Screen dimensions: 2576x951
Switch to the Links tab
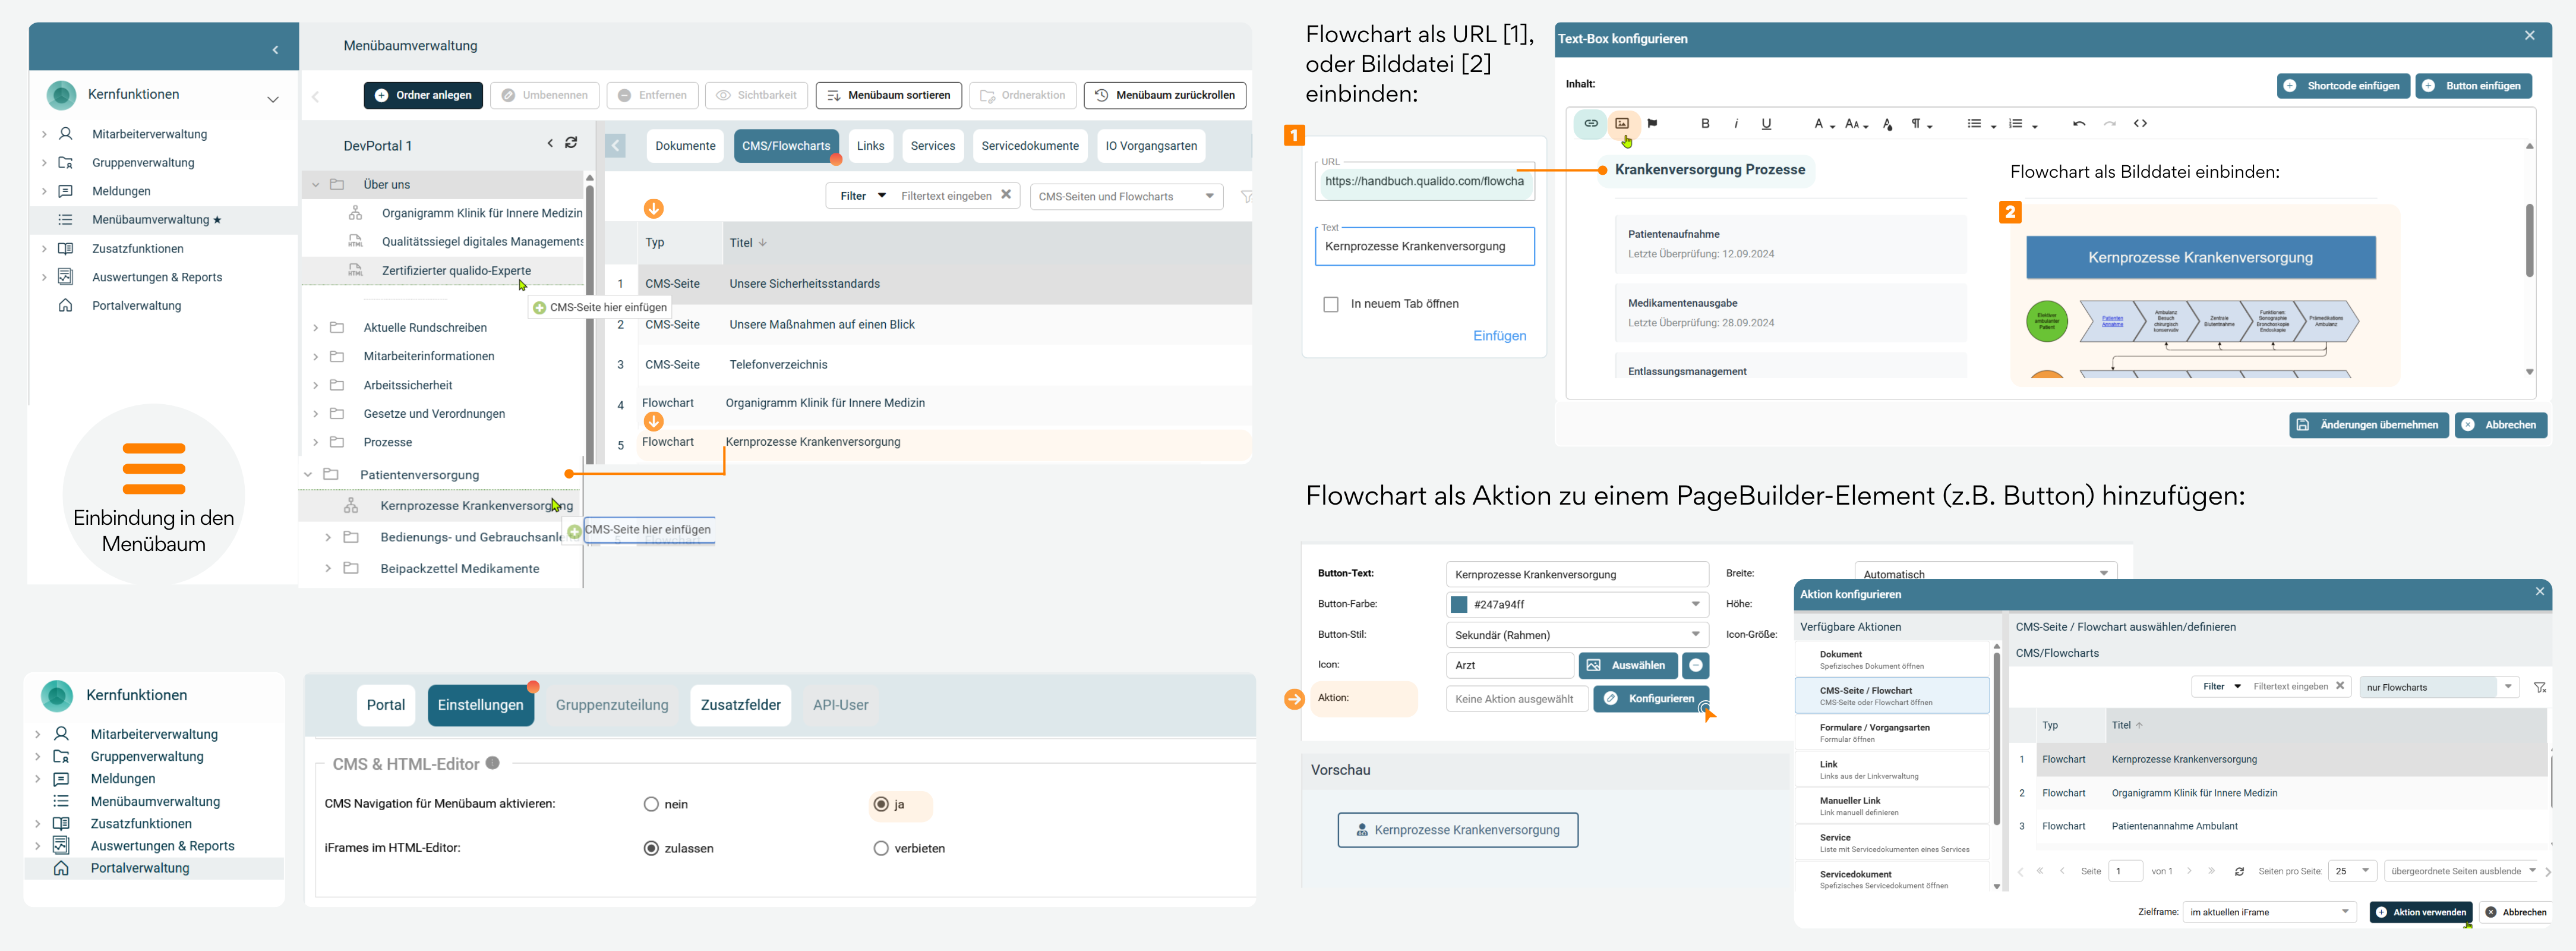coord(871,145)
